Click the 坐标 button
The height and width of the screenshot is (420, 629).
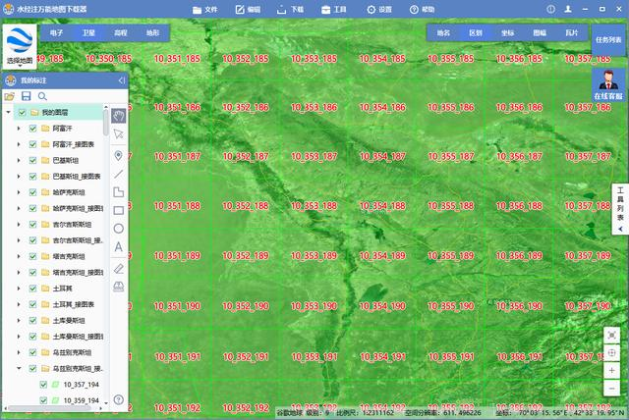[x=507, y=32]
